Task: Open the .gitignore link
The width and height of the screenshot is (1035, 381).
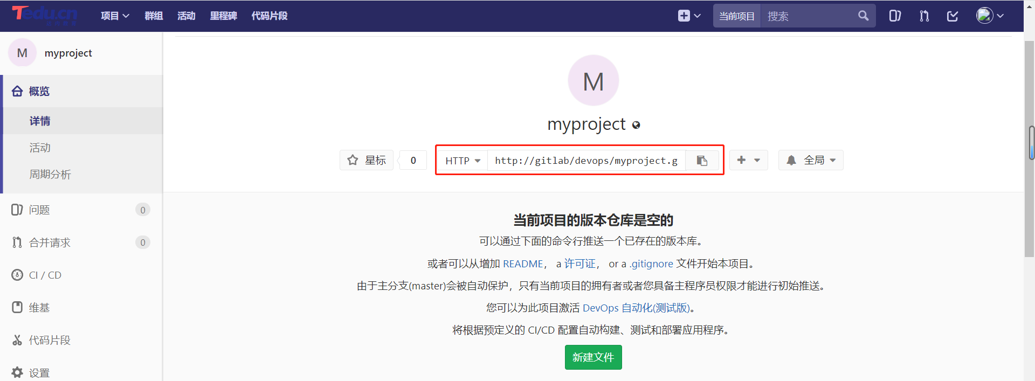Action: pyautogui.click(x=652, y=264)
